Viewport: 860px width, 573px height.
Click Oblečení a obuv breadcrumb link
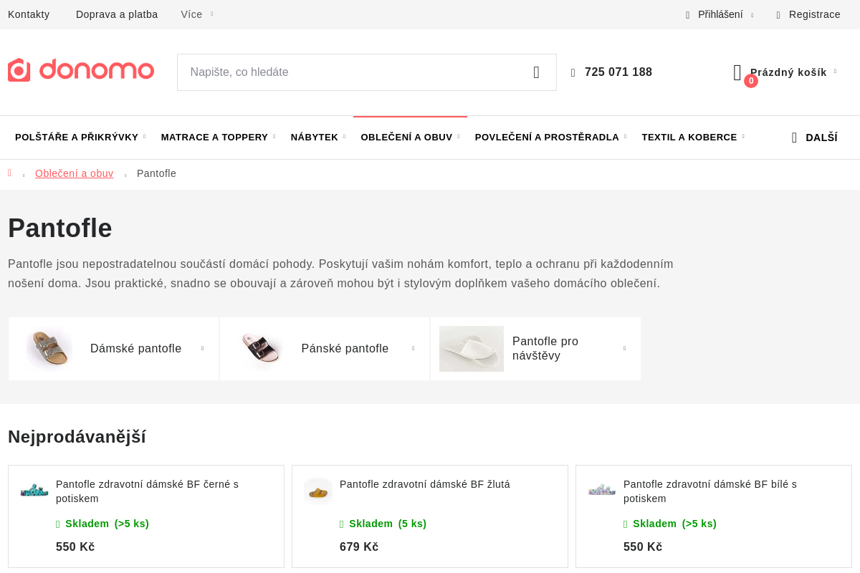pos(74,173)
